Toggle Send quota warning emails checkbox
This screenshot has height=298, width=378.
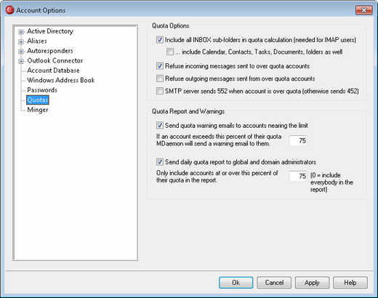[160, 126]
